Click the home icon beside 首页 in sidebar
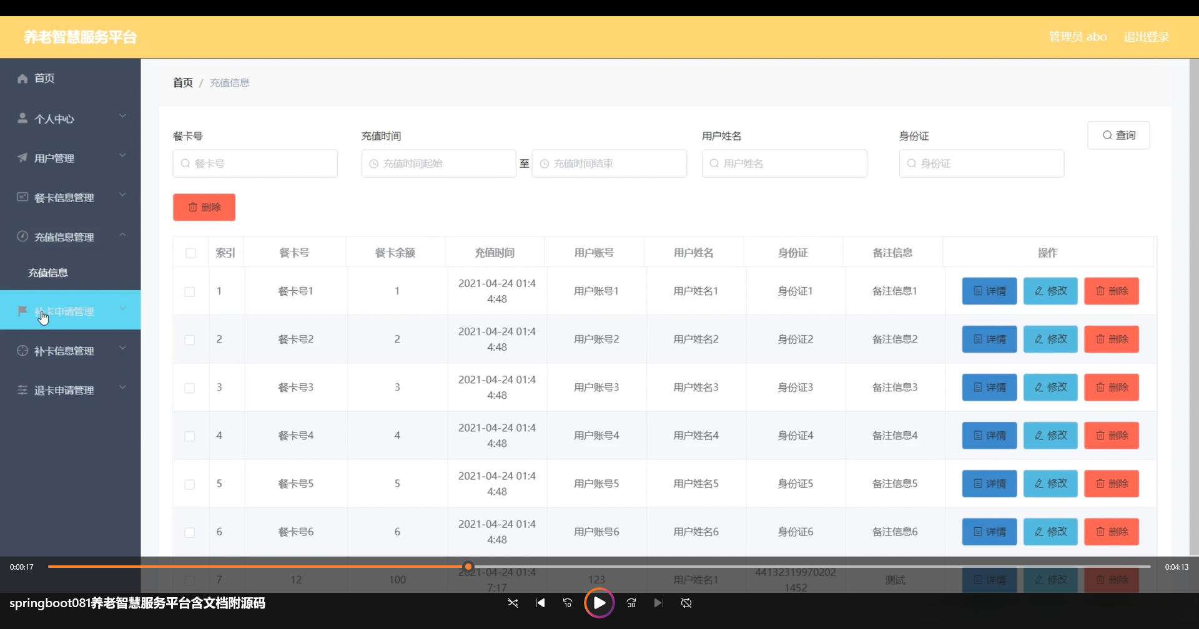Viewport: 1199px width, 629px height. (22, 78)
